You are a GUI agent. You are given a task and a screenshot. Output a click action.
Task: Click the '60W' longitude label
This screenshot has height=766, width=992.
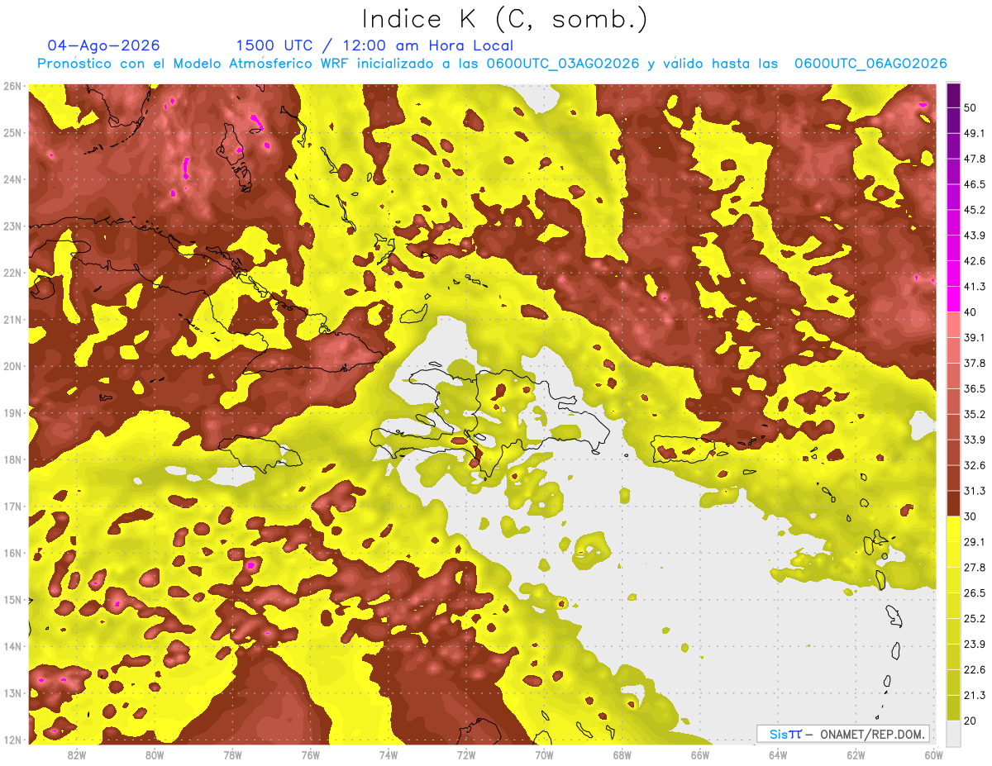pyautogui.click(x=933, y=755)
